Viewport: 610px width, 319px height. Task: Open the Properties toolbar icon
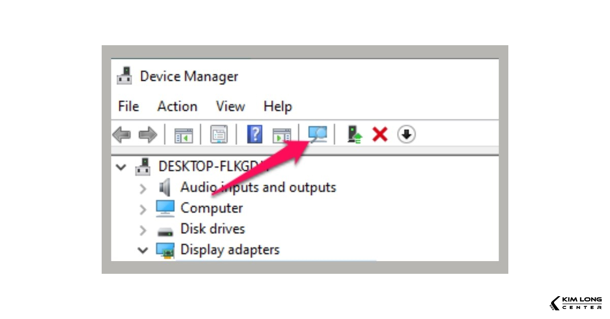219,135
